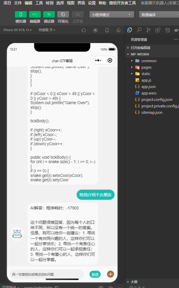Open the 页面路径 dropdown in status bar
This screenshot has width=179, height=288.
[x=11, y=287]
